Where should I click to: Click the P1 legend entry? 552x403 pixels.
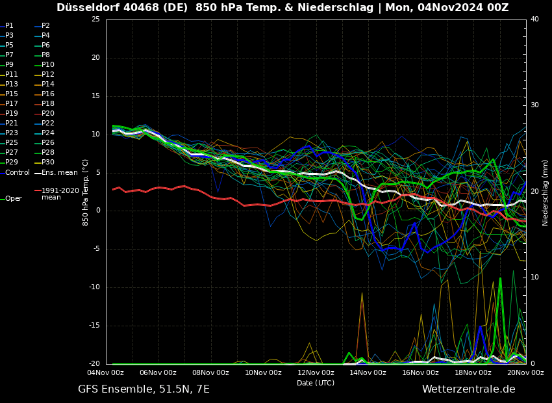point(9,26)
